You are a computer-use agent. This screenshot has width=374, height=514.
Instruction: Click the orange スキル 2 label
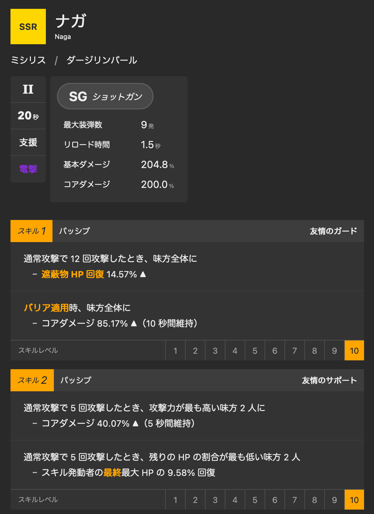tap(32, 380)
